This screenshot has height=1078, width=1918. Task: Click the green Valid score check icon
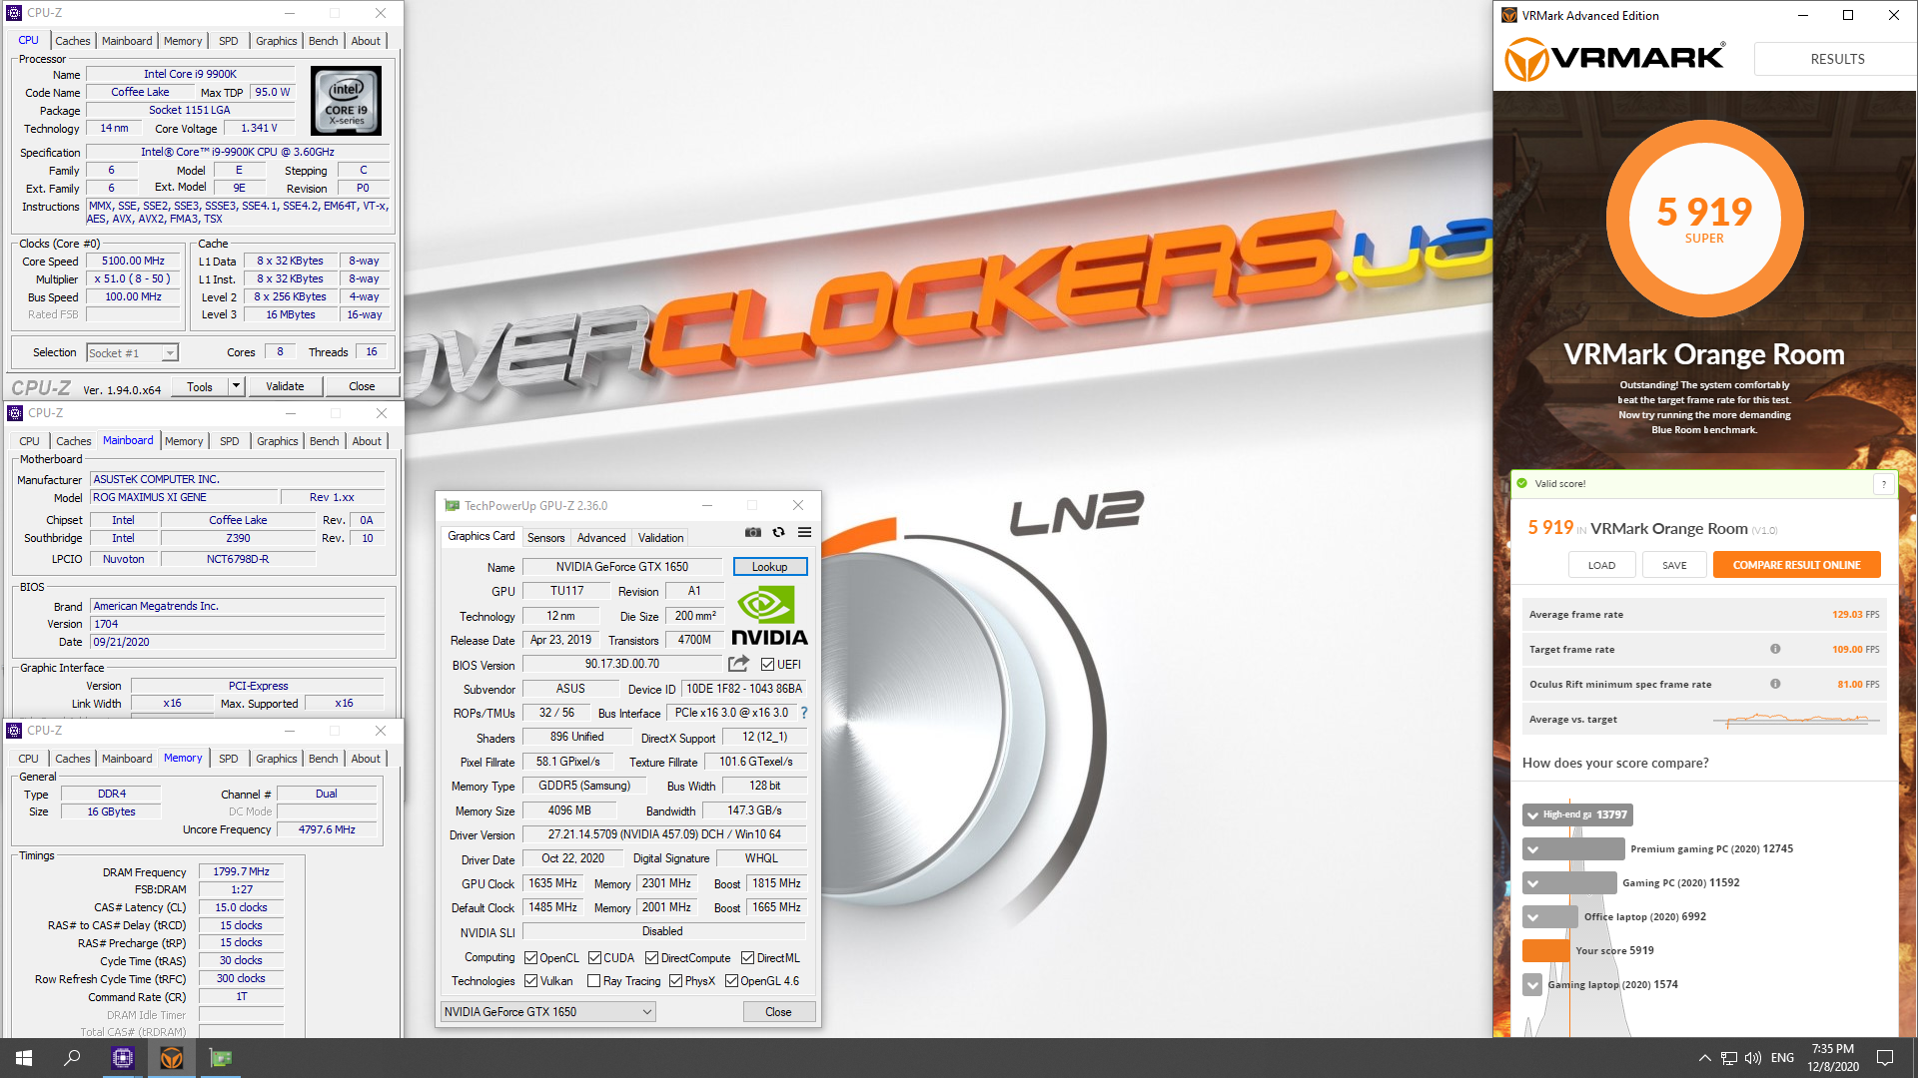pyautogui.click(x=1522, y=483)
